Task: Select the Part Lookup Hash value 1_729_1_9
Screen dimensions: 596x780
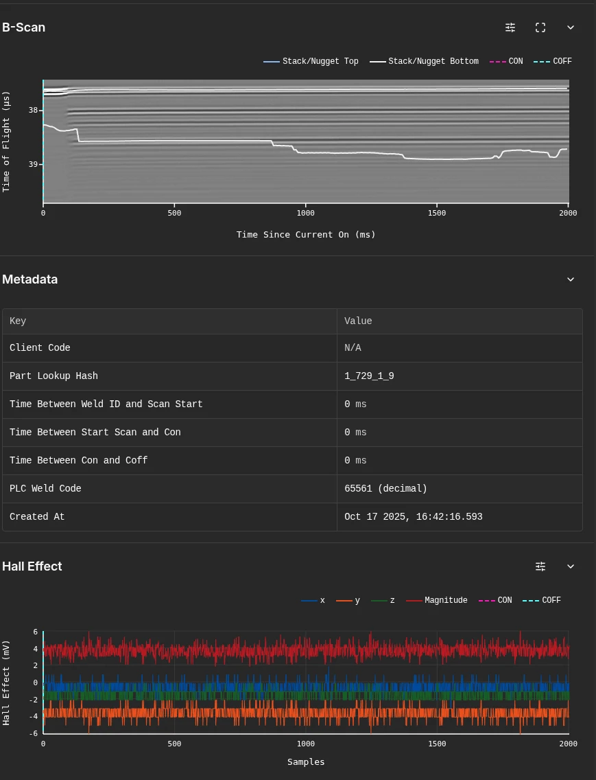Action: point(369,376)
